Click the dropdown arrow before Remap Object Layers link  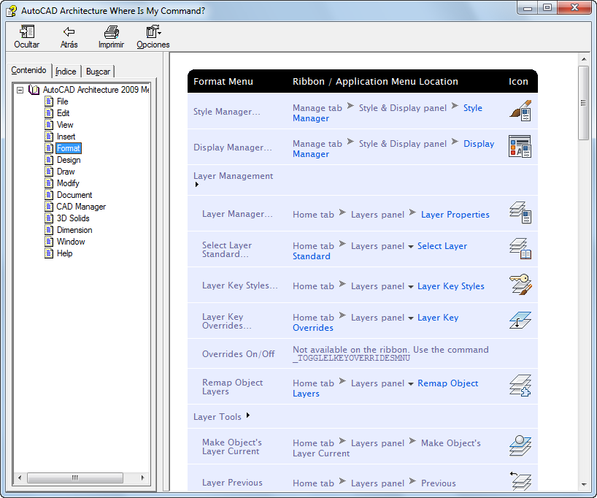411,384
